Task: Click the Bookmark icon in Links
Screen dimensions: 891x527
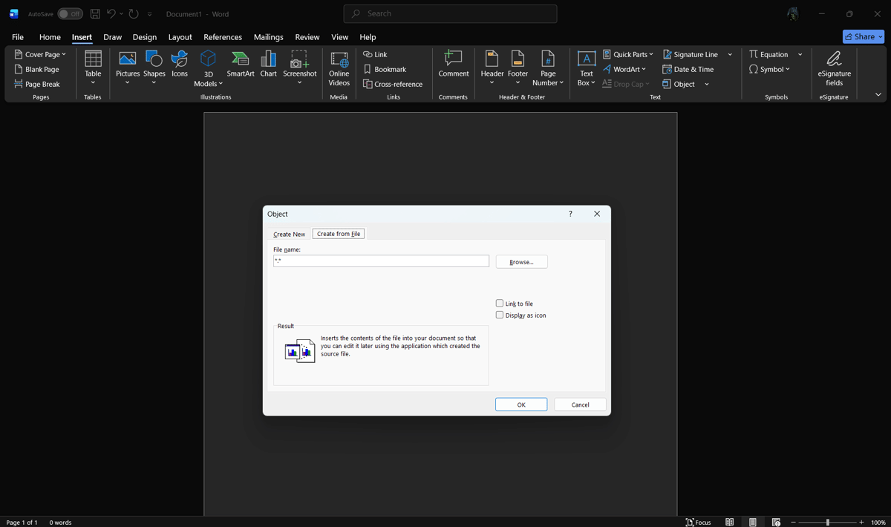Action: 385,69
